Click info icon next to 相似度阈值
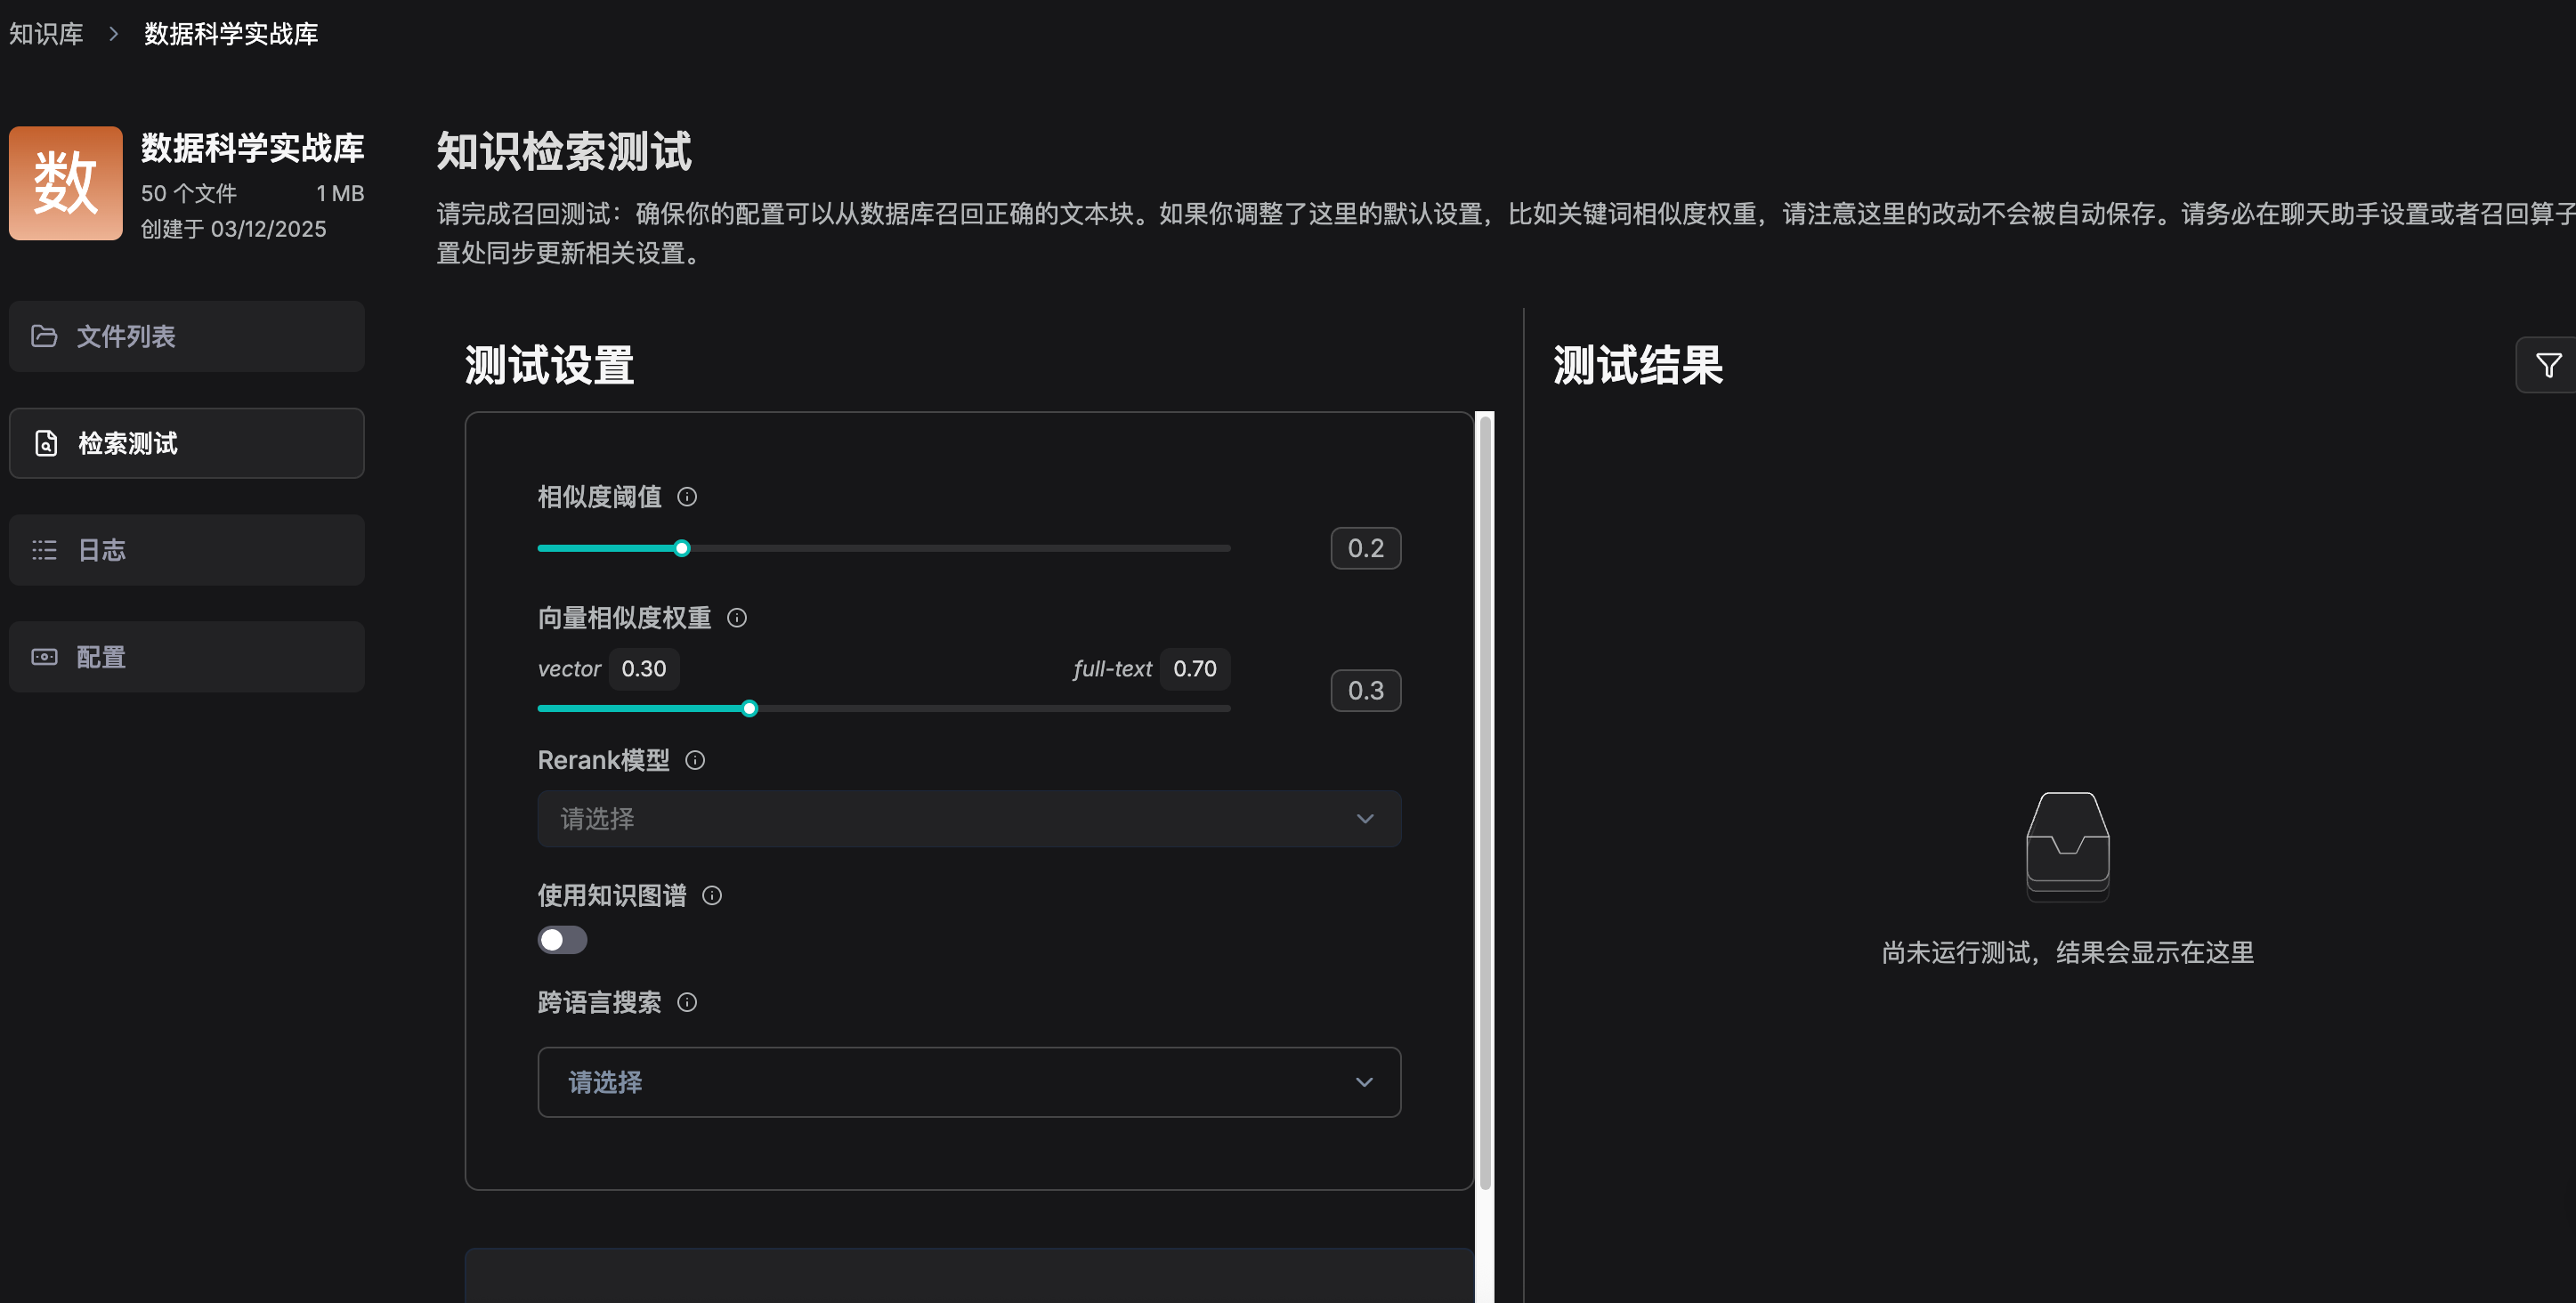Viewport: 2576px width, 1303px height. [687, 497]
